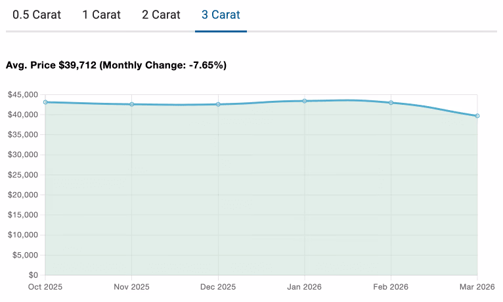503x302 pixels.
Task: Click the $5,000 y-axis label
Action: click(x=25, y=255)
